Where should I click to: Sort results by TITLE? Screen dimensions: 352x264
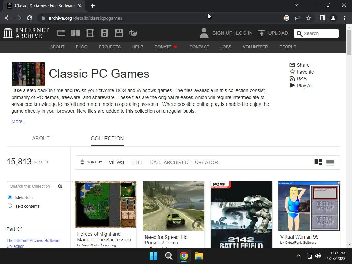point(137,162)
